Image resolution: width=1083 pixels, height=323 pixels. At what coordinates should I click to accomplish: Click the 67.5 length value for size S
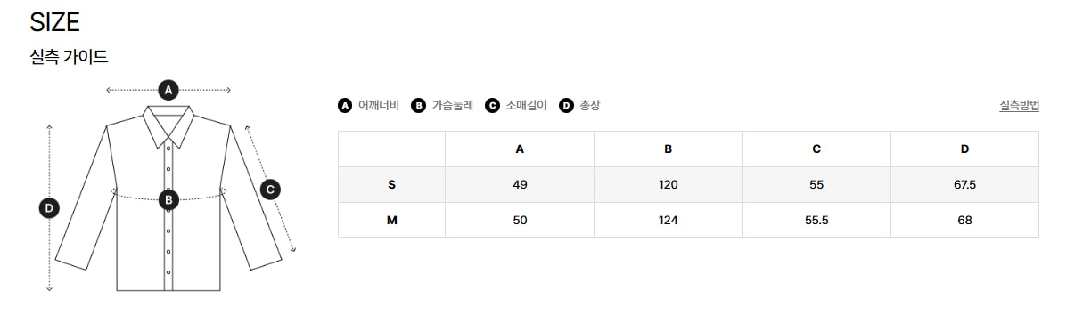click(964, 185)
